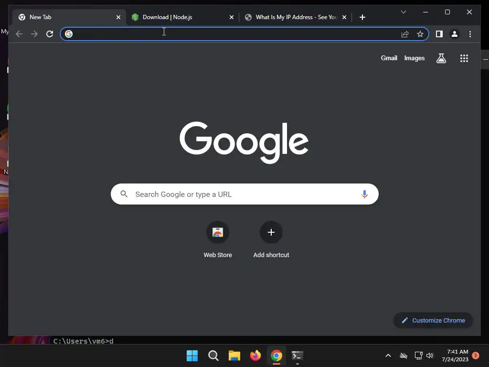Open the Google apps grid
489x367 pixels.
(464, 58)
